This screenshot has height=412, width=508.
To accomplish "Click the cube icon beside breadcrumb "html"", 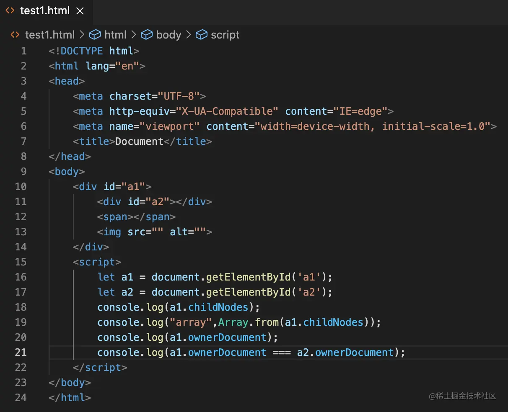I will [x=95, y=35].
